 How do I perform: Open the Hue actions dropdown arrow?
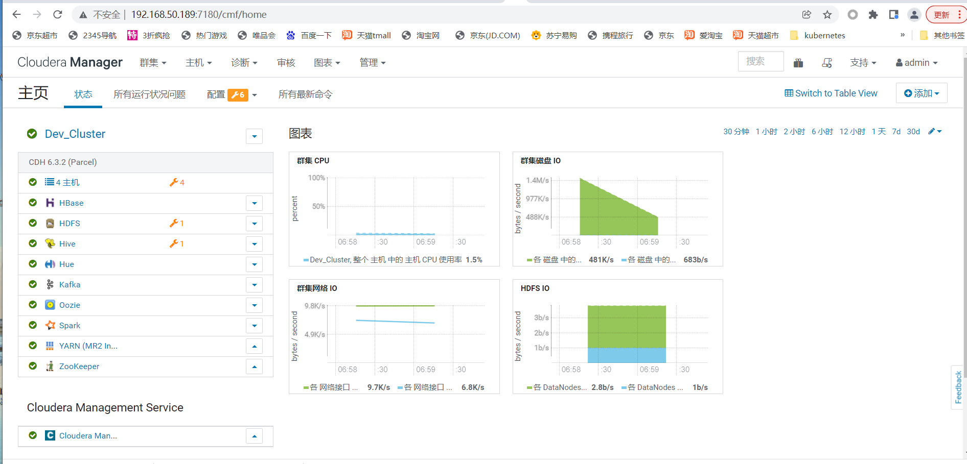tap(254, 264)
